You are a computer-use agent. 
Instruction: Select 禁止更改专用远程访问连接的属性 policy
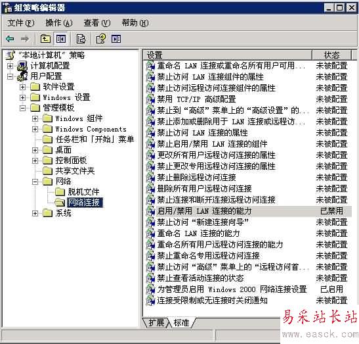(x=216, y=166)
